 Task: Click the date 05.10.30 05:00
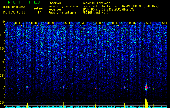14,12
